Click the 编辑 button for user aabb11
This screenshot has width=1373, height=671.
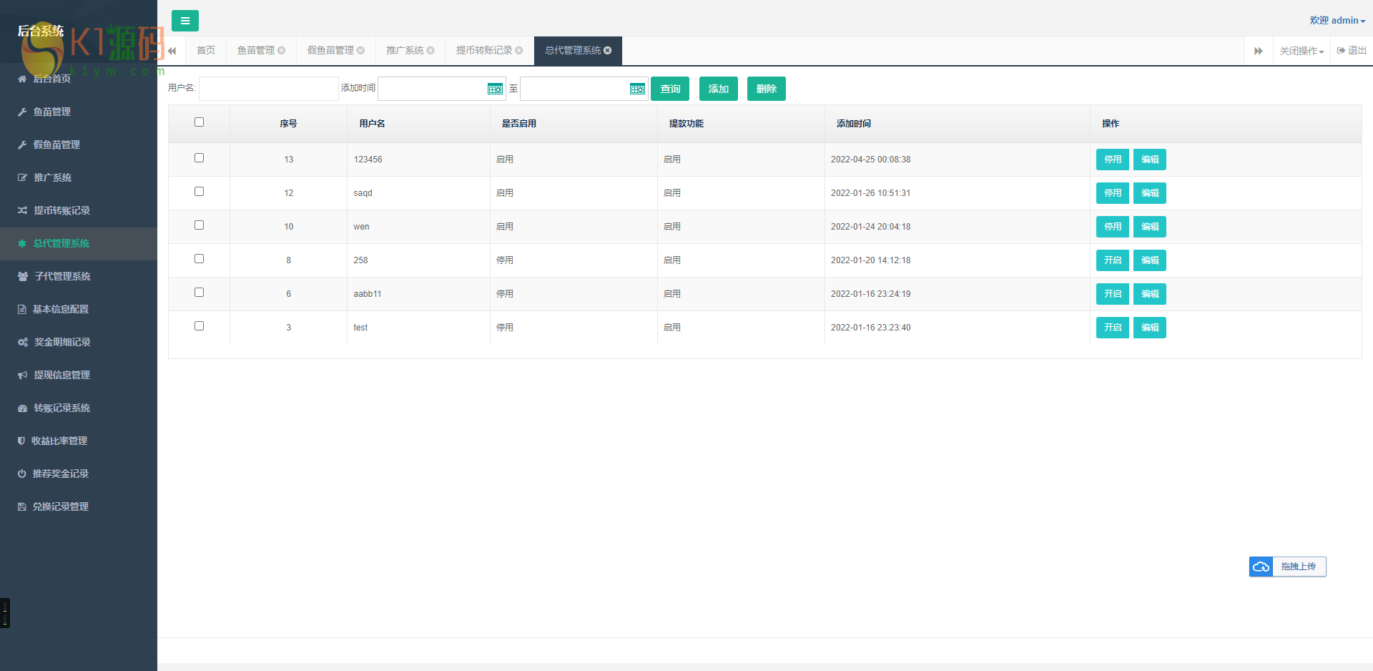(x=1150, y=294)
